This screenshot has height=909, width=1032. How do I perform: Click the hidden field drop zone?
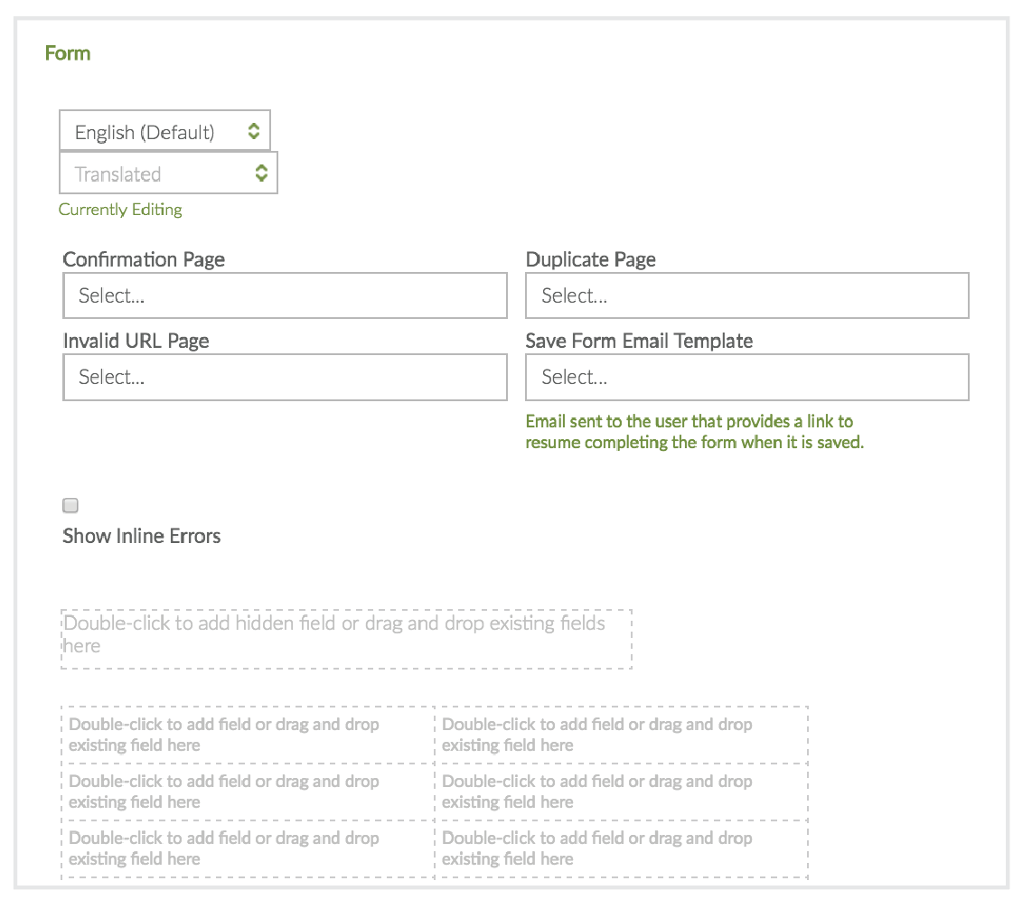pos(346,639)
